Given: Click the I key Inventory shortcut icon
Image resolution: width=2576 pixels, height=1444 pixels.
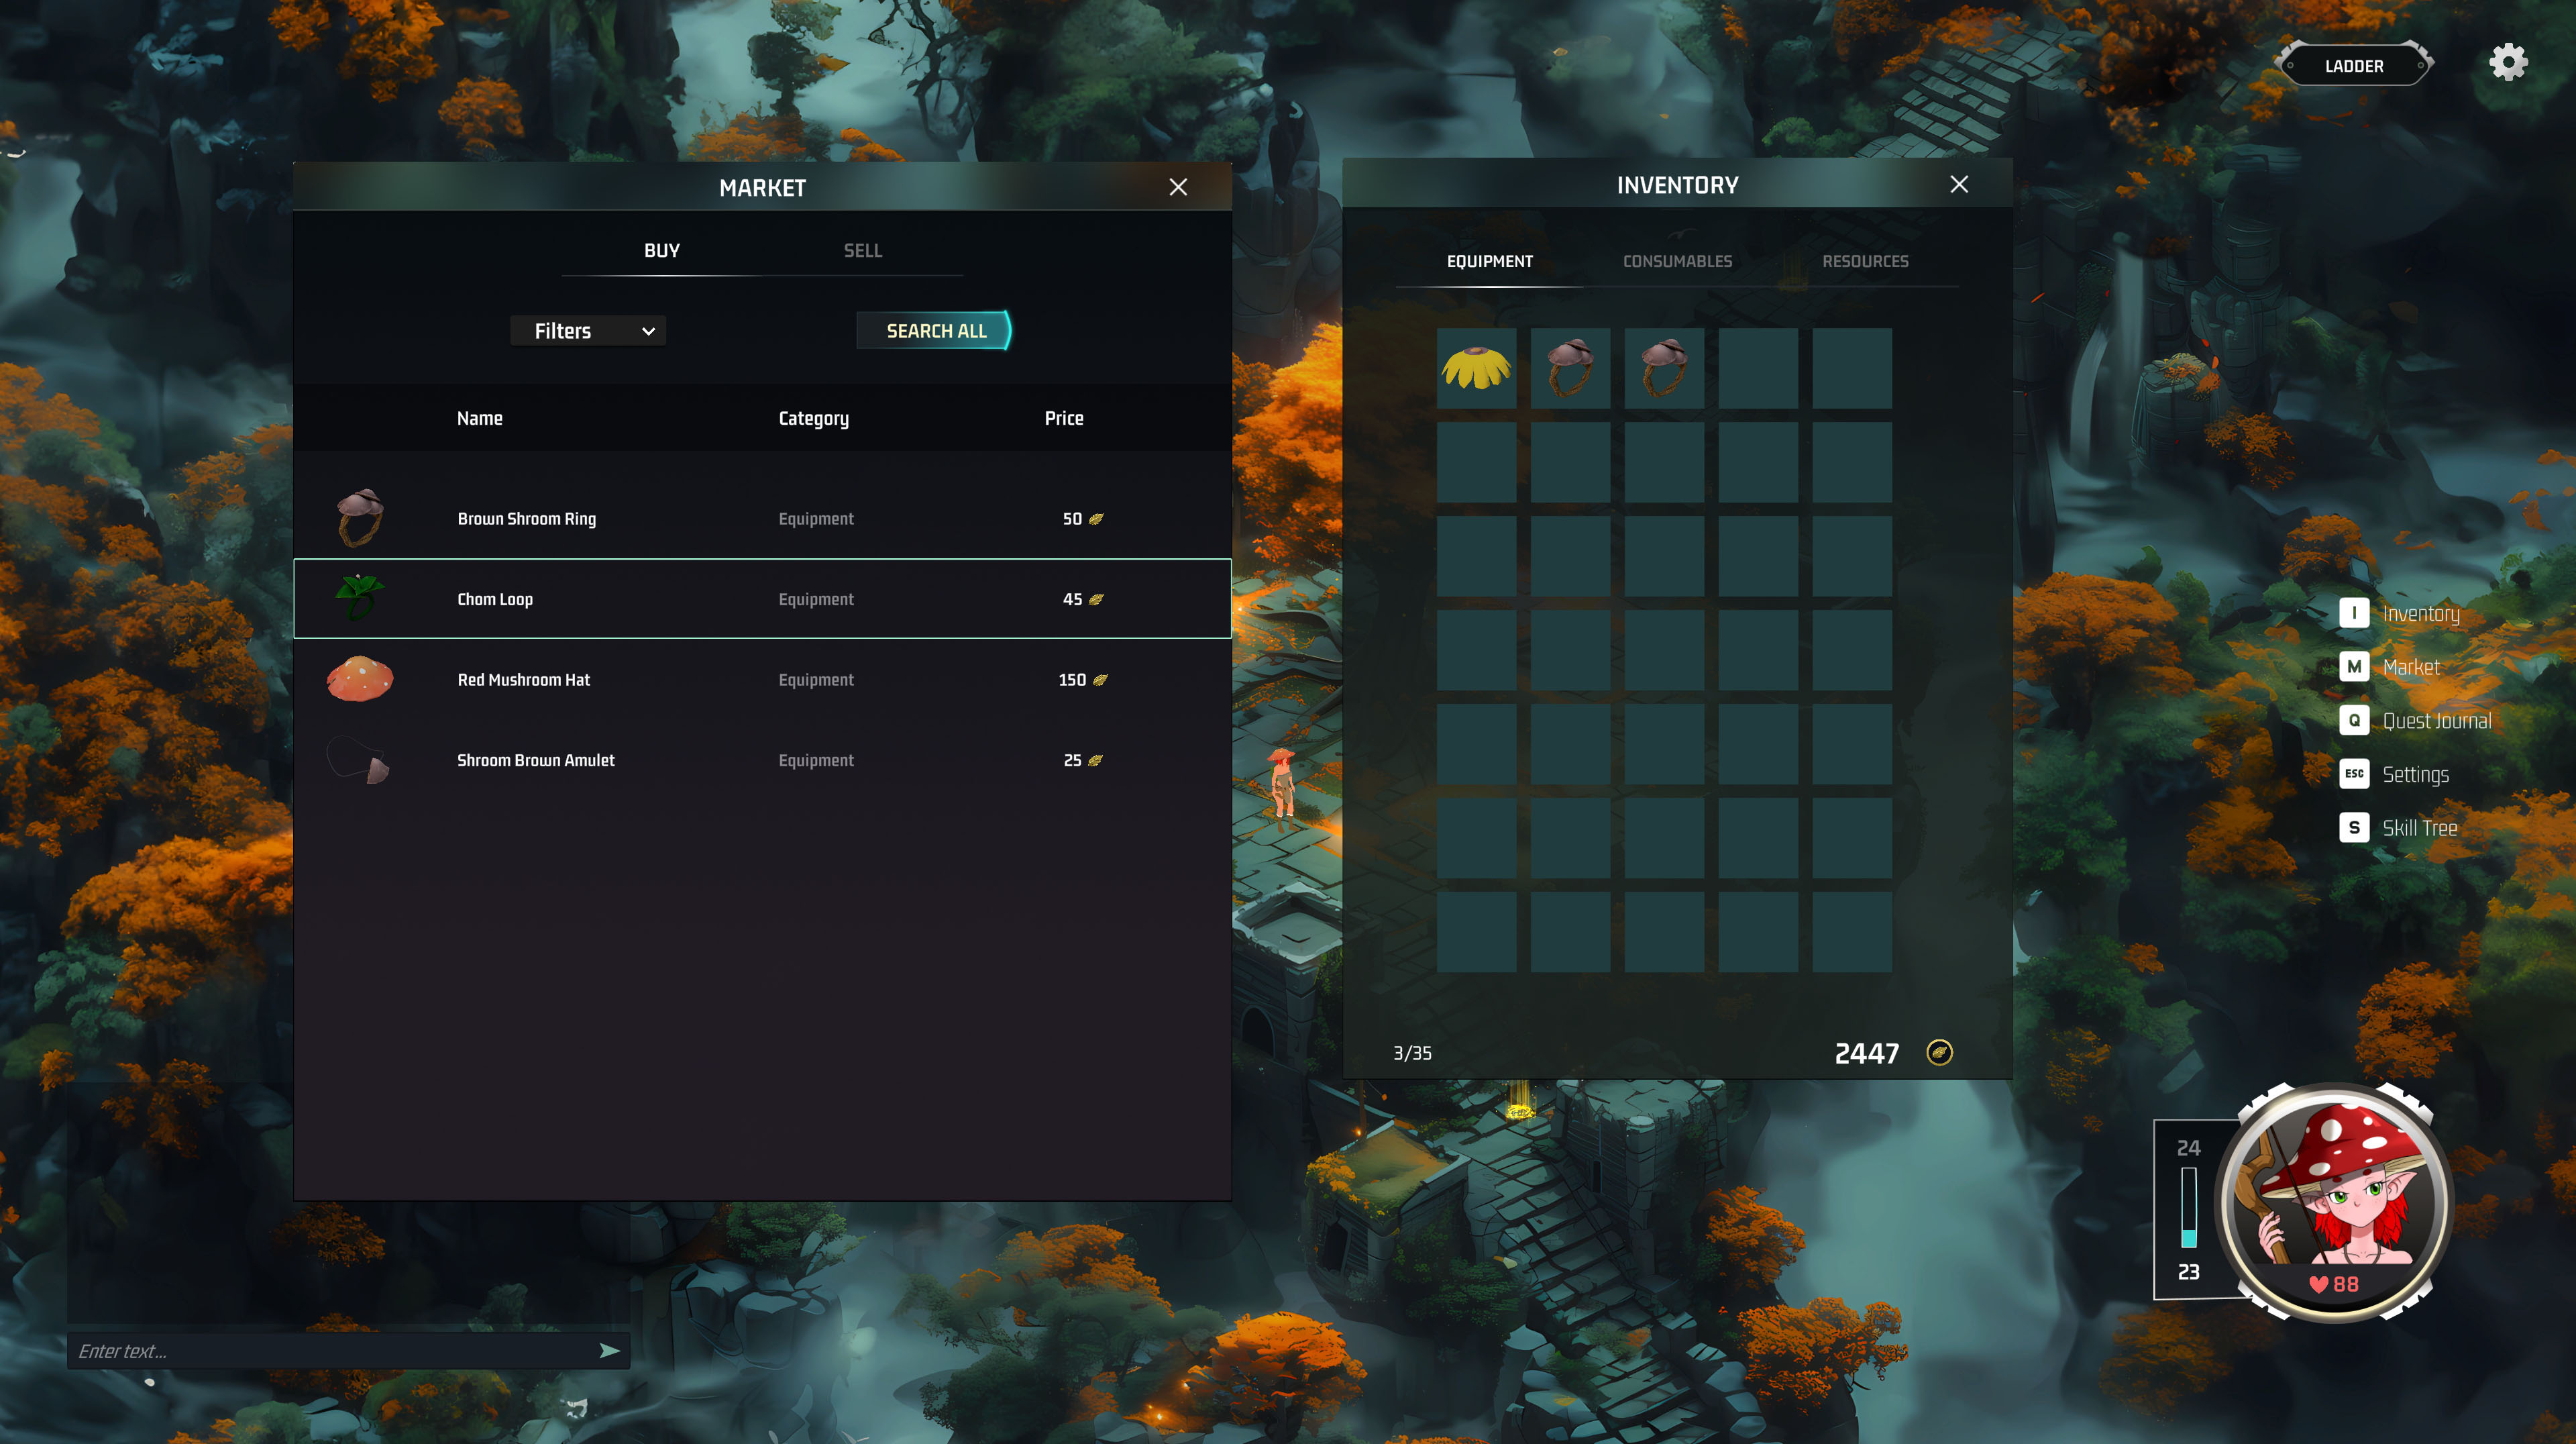Looking at the screenshot, I should (x=2354, y=613).
